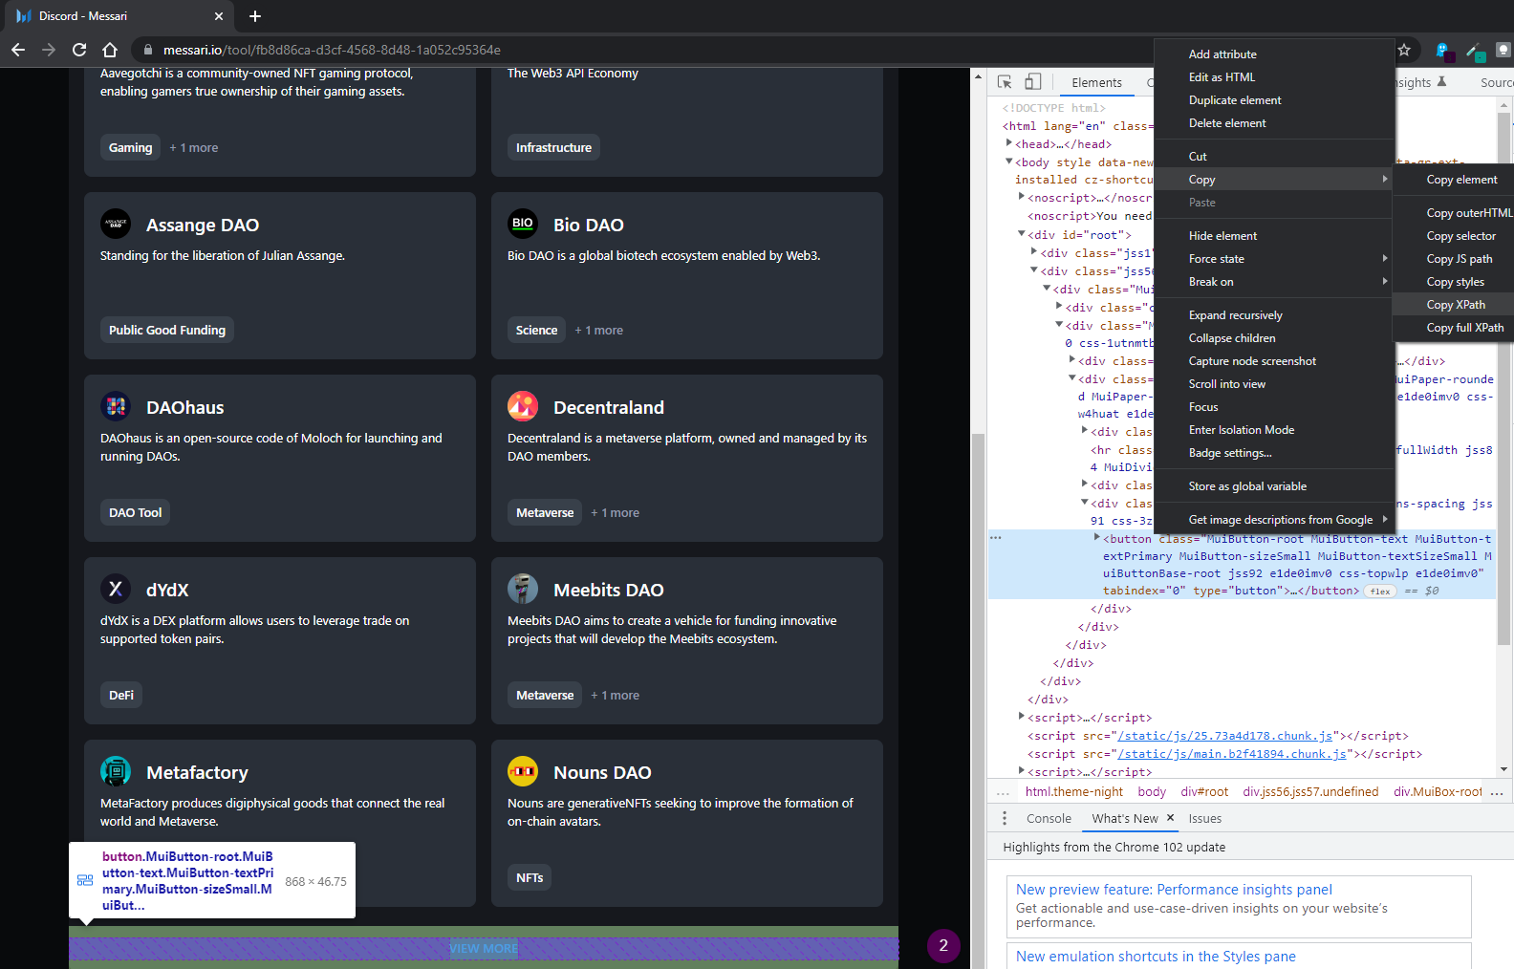Expand the head element node
Viewport: 1514px width, 969px height.
coord(1008,143)
